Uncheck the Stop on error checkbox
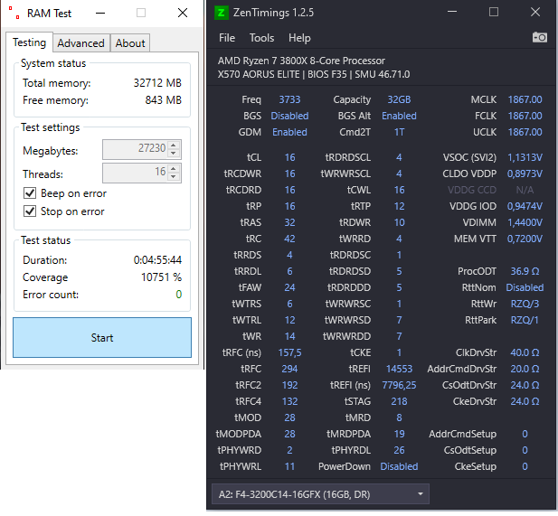Viewport: 558px width, 516px height. tap(30, 211)
